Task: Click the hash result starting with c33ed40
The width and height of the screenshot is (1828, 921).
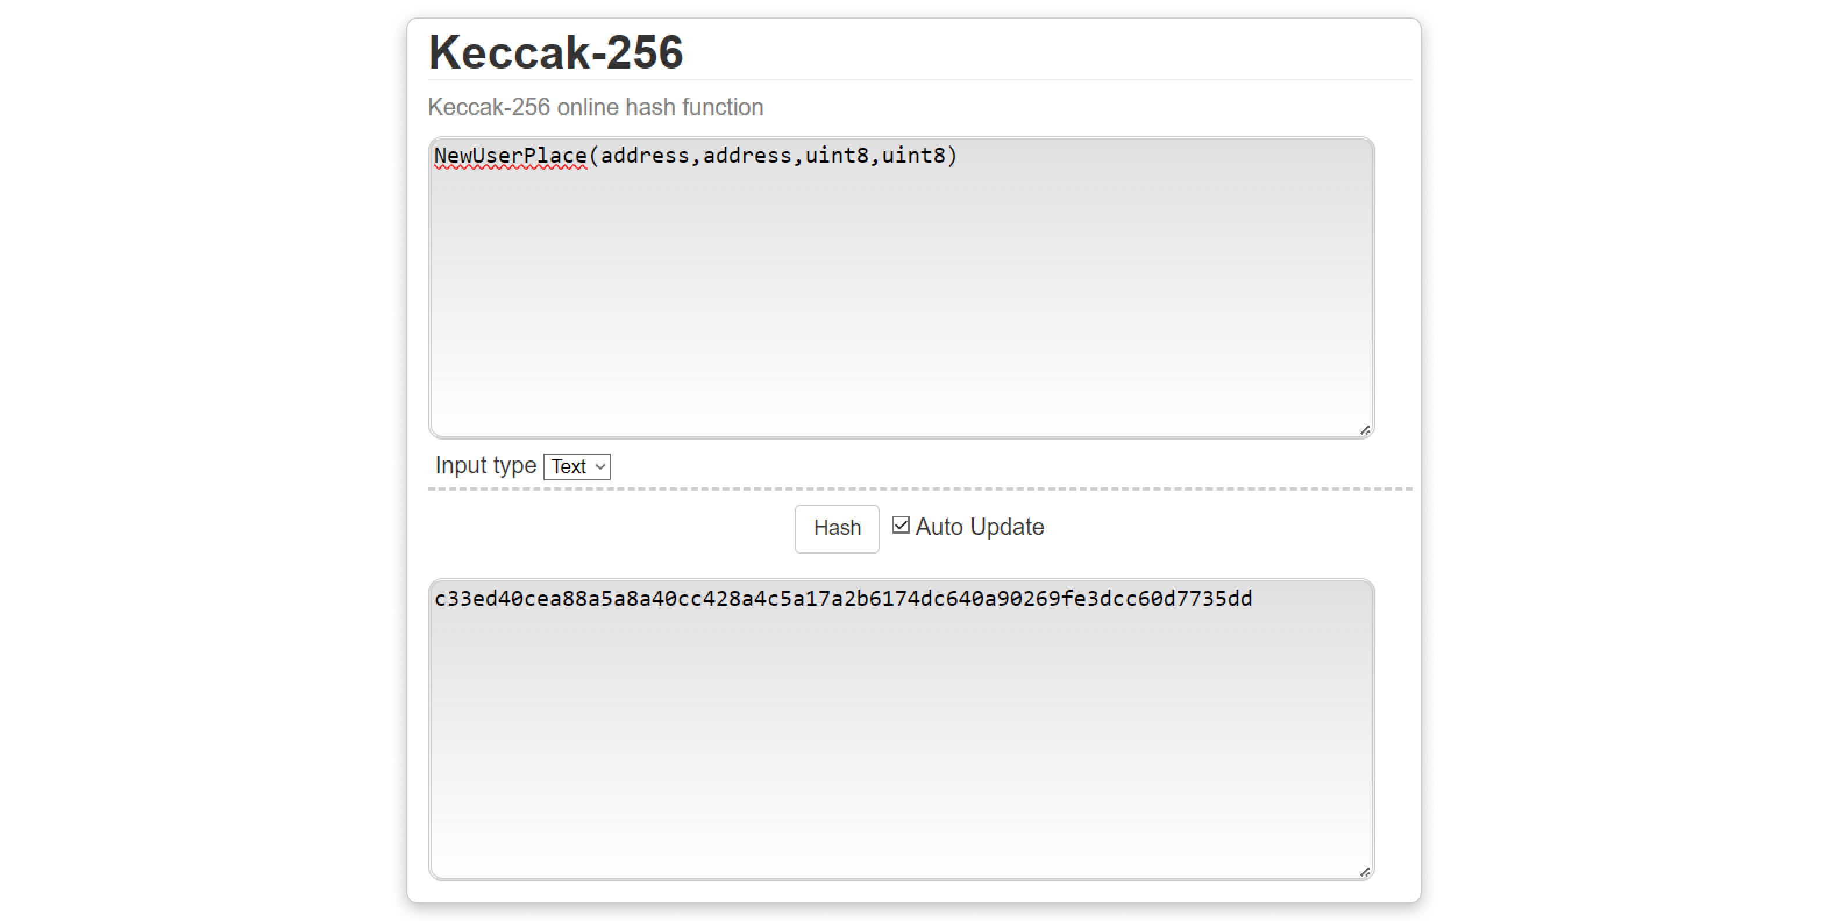Action: click(x=843, y=598)
